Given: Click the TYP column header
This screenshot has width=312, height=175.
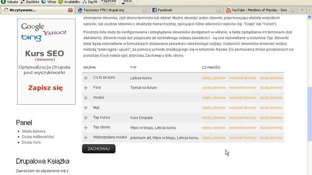Looking at the screenshot, I should point(133,68).
